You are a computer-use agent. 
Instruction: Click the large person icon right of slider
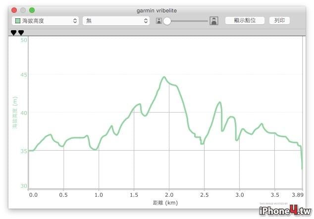click(214, 21)
